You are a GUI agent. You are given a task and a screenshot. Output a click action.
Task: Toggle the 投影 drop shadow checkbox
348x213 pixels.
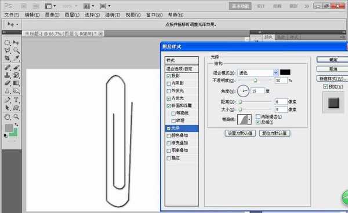(169, 76)
